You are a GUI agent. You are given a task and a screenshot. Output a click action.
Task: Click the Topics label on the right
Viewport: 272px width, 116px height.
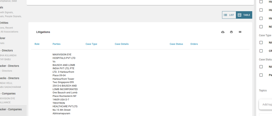(x=263, y=91)
